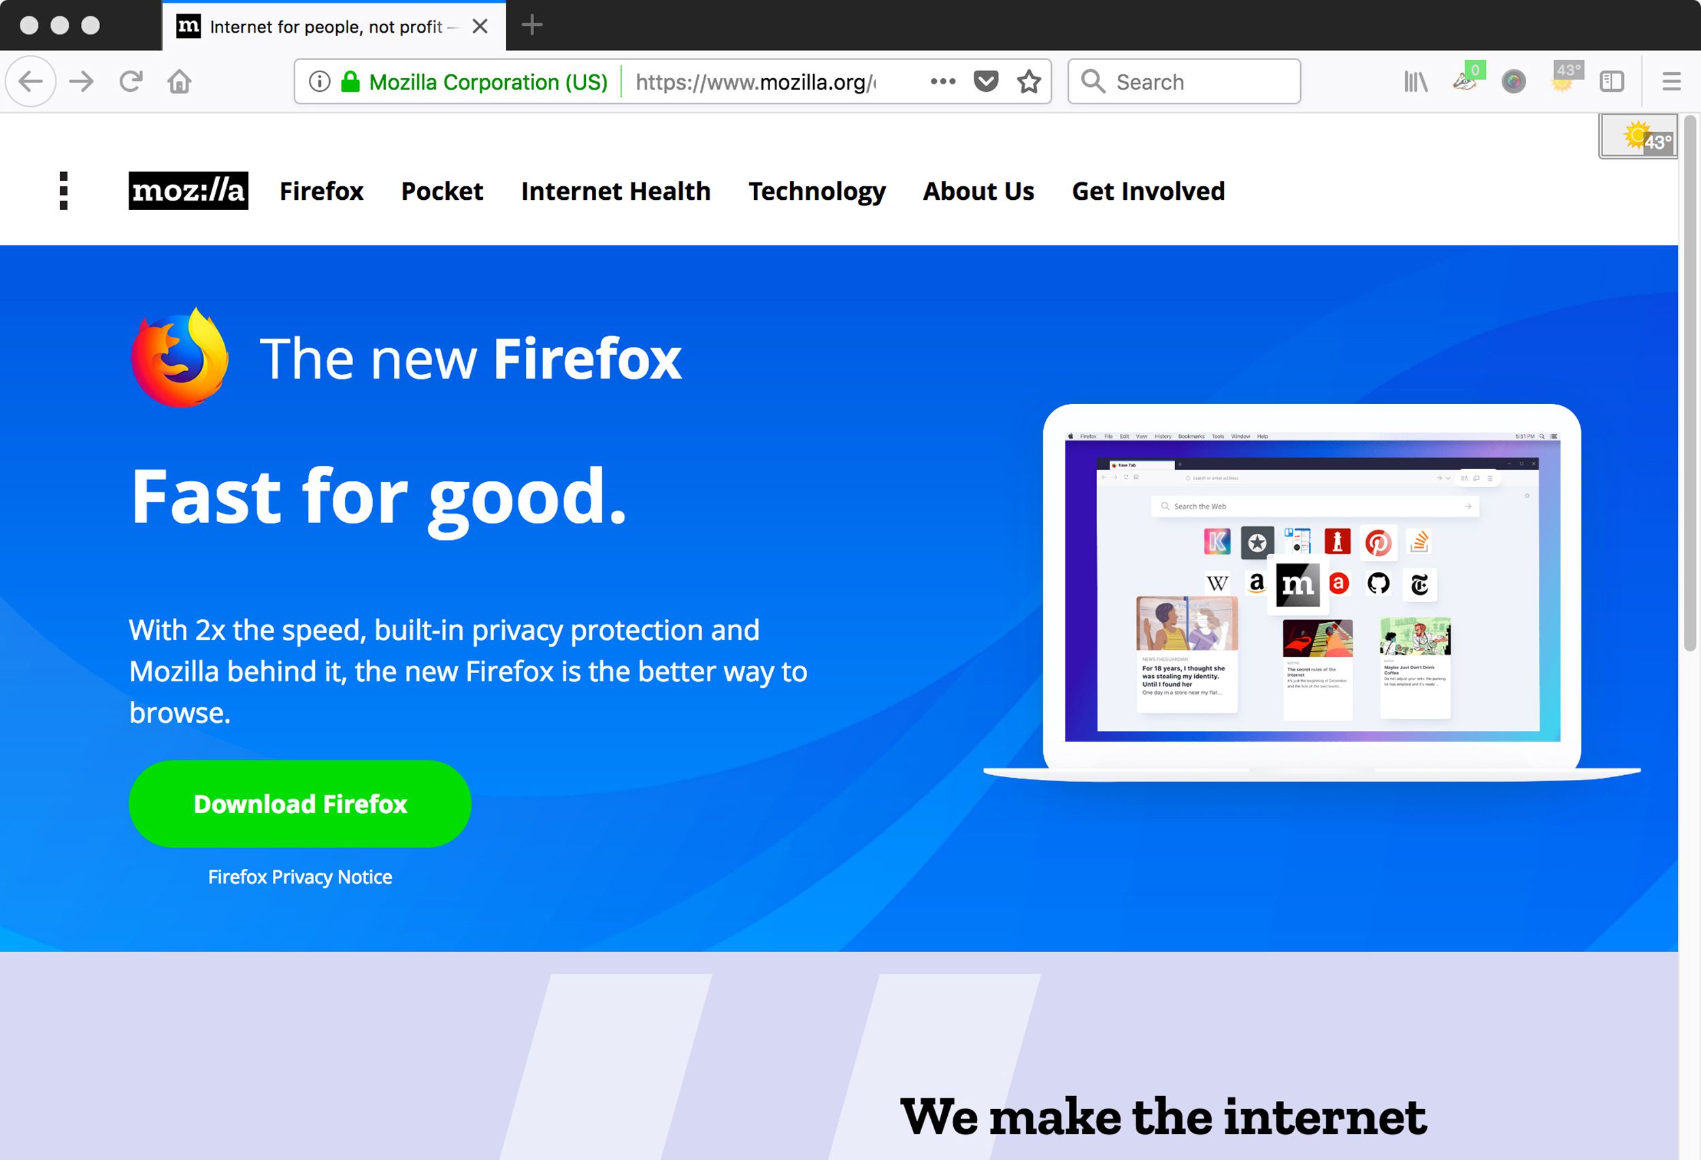The width and height of the screenshot is (1701, 1160).
Task: Open the Firefox menu item
Action: (323, 191)
